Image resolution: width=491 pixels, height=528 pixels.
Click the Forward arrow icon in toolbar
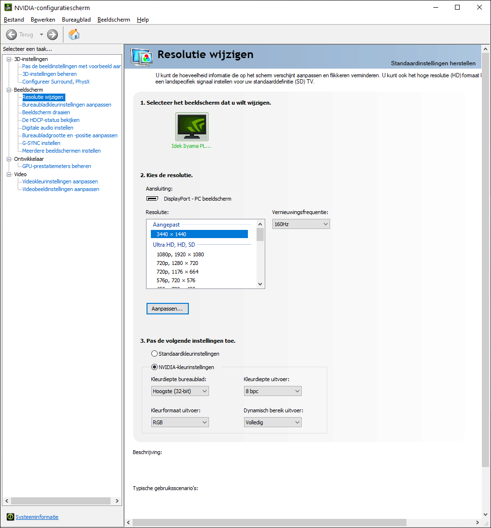pyautogui.click(x=52, y=35)
